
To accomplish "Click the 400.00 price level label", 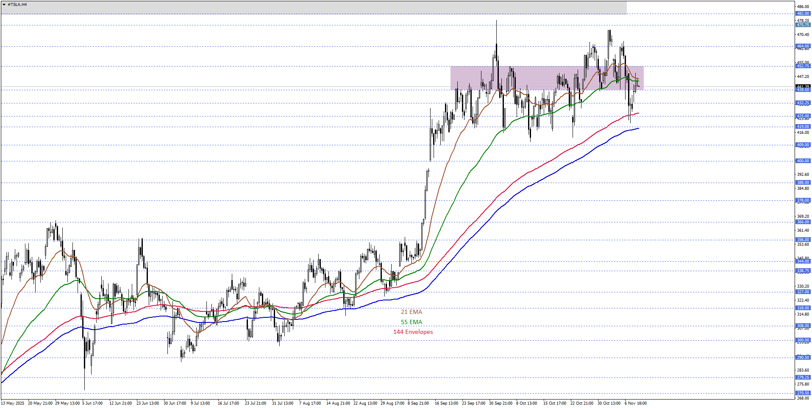I will [803, 161].
